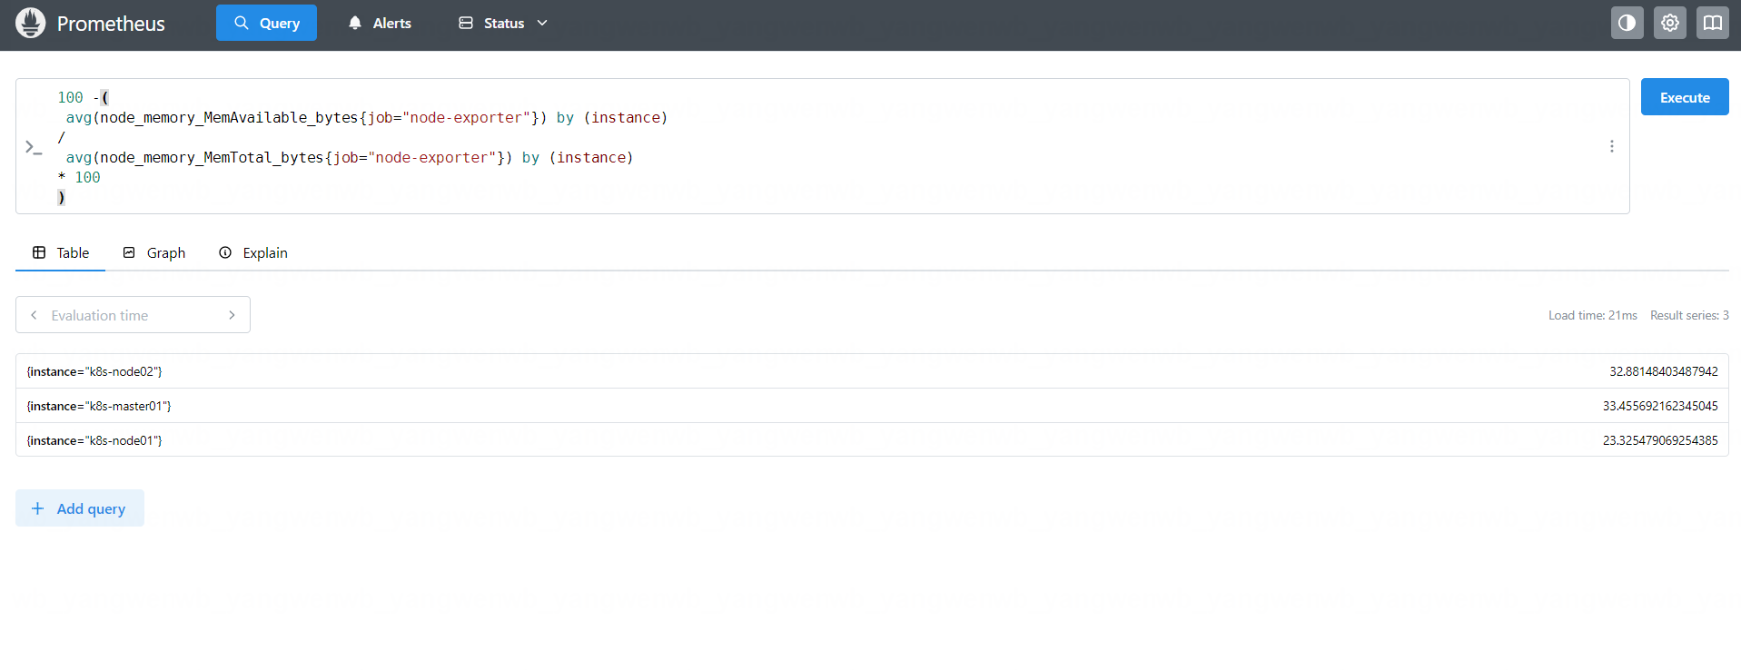Click the k8s-node02 instance label
The width and height of the screenshot is (1741, 670).
(x=94, y=371)
